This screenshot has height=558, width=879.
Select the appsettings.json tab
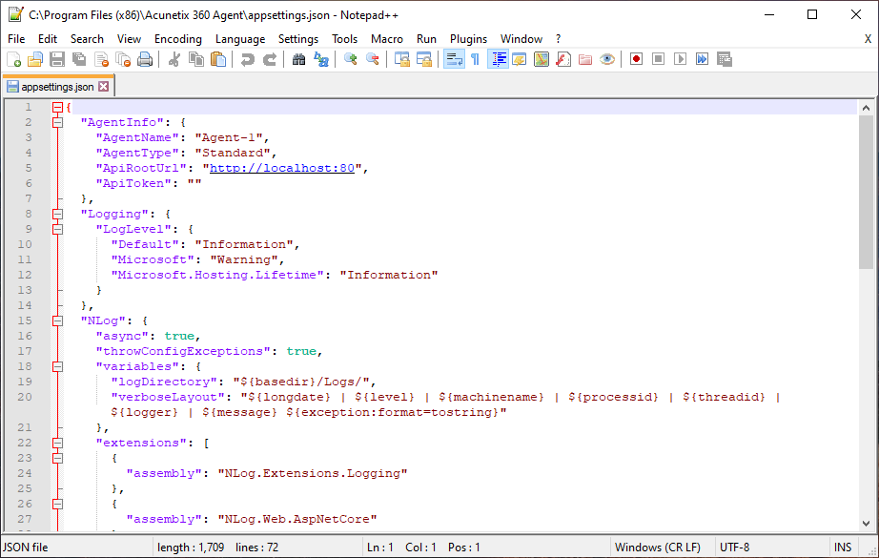[58, 87]
